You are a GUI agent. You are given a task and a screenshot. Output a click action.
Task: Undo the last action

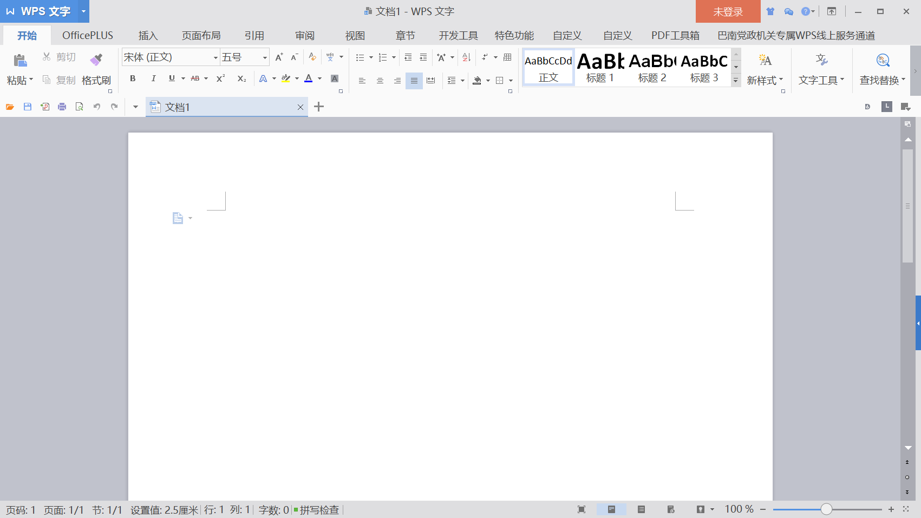[97, 107]
